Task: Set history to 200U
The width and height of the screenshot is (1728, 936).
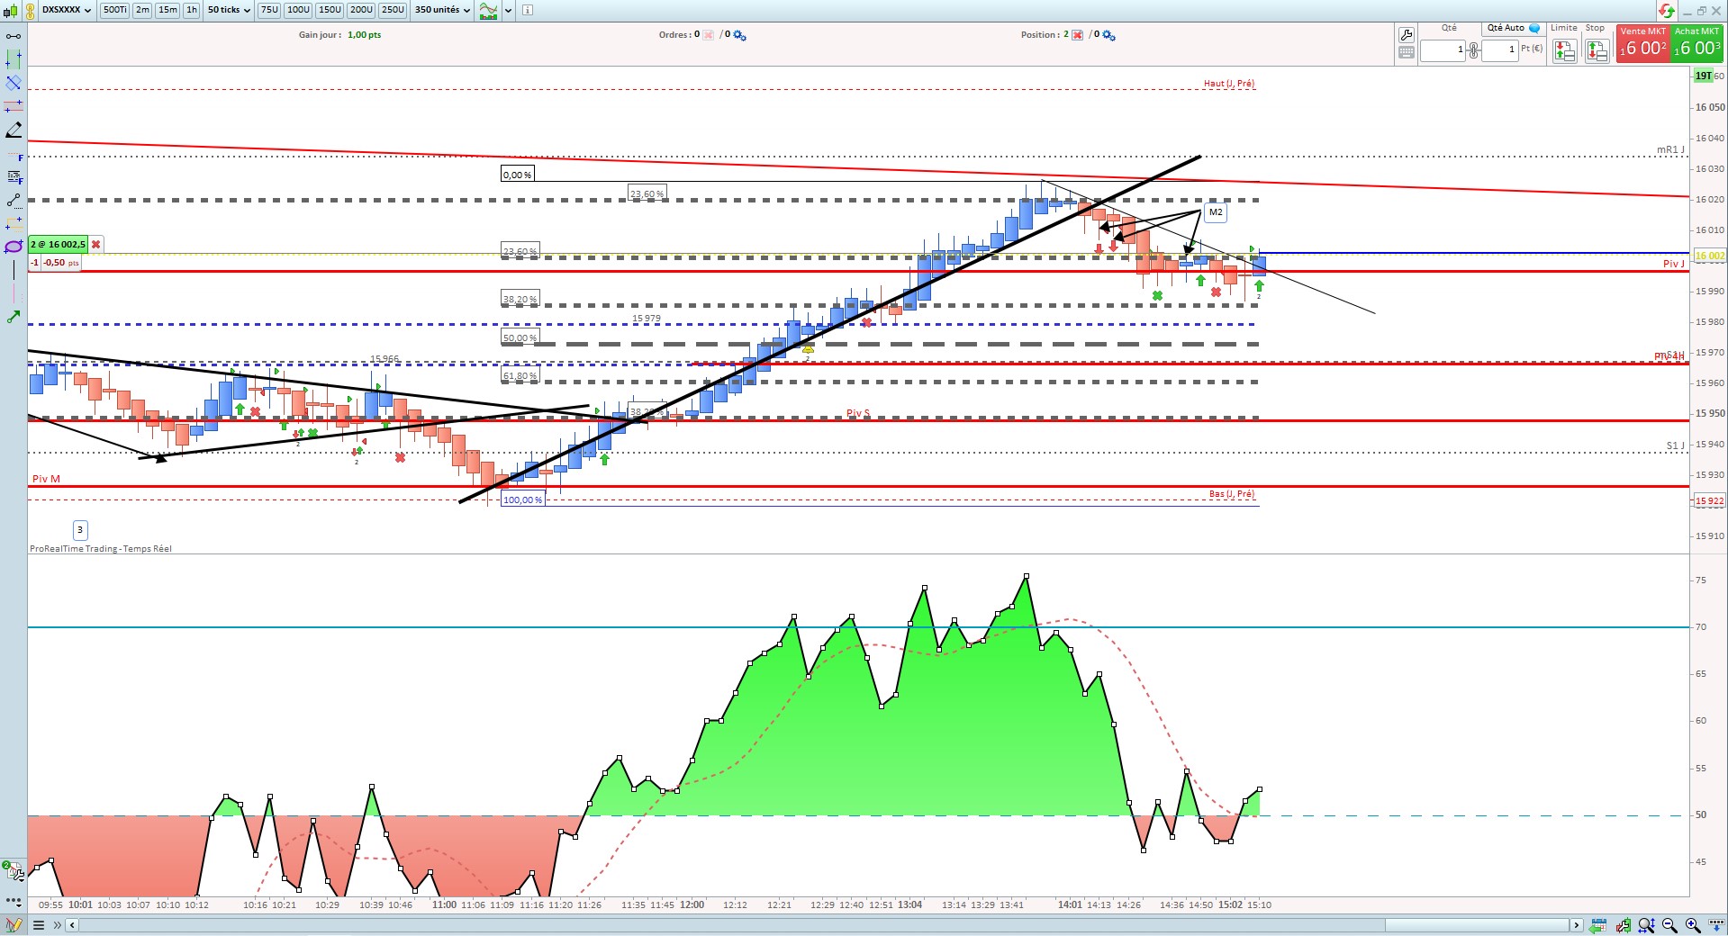Action: (361, 10)
